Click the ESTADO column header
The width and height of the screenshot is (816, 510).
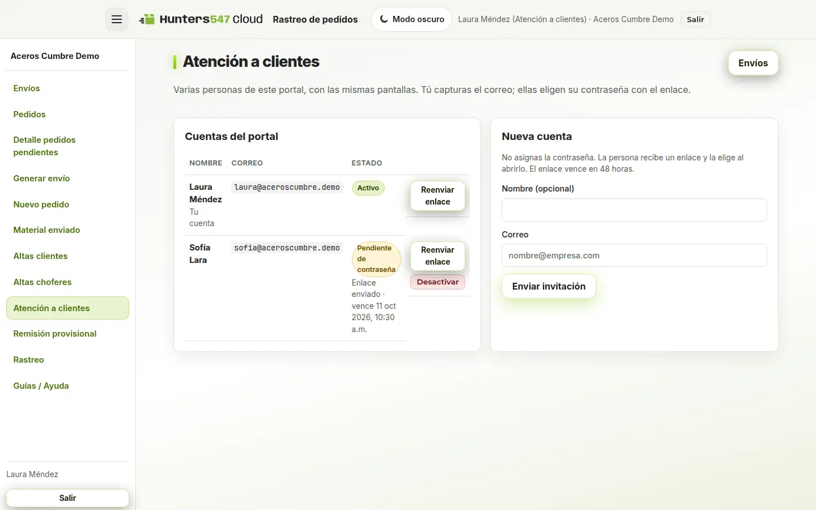click(367, 163)
